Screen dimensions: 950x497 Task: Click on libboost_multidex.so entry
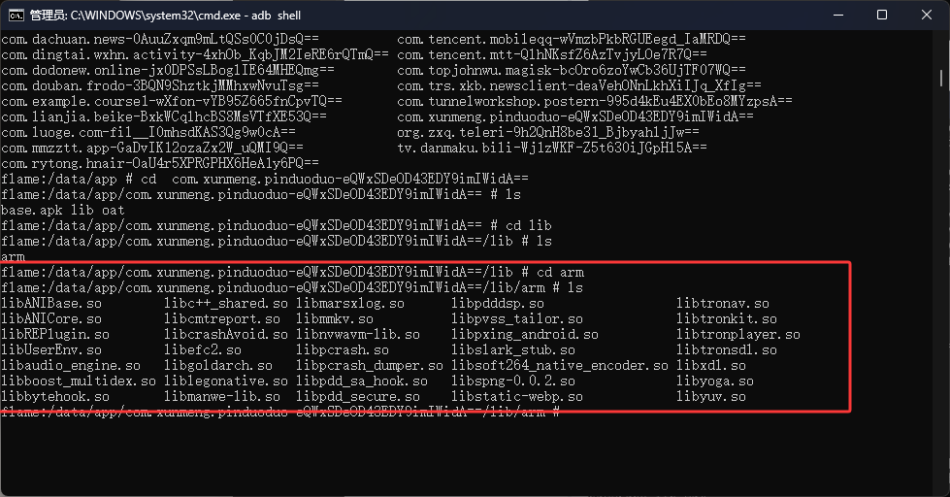point(79,381)
